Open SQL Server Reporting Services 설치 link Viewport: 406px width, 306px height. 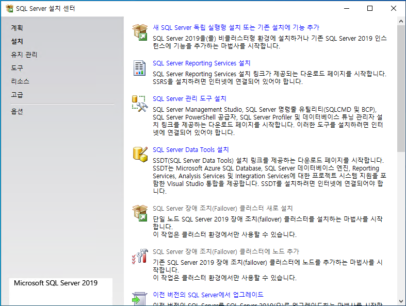coord(201,63)
